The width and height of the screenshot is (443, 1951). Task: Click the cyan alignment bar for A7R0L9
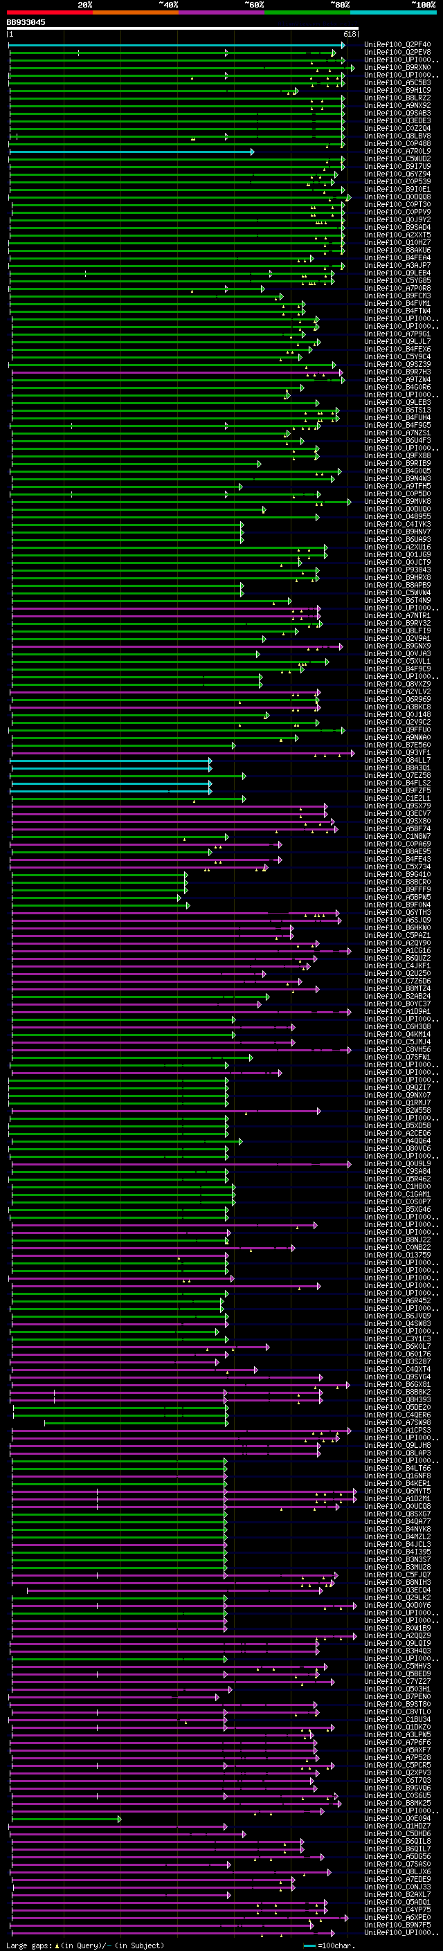(132, 152)
